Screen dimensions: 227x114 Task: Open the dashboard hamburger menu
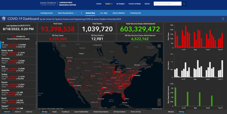223,19
